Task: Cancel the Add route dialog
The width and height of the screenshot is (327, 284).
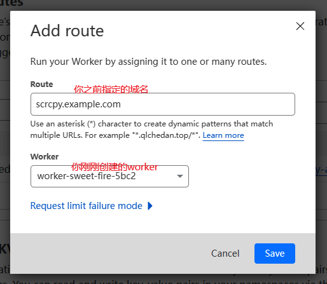Action: click(x=225, y=254)
